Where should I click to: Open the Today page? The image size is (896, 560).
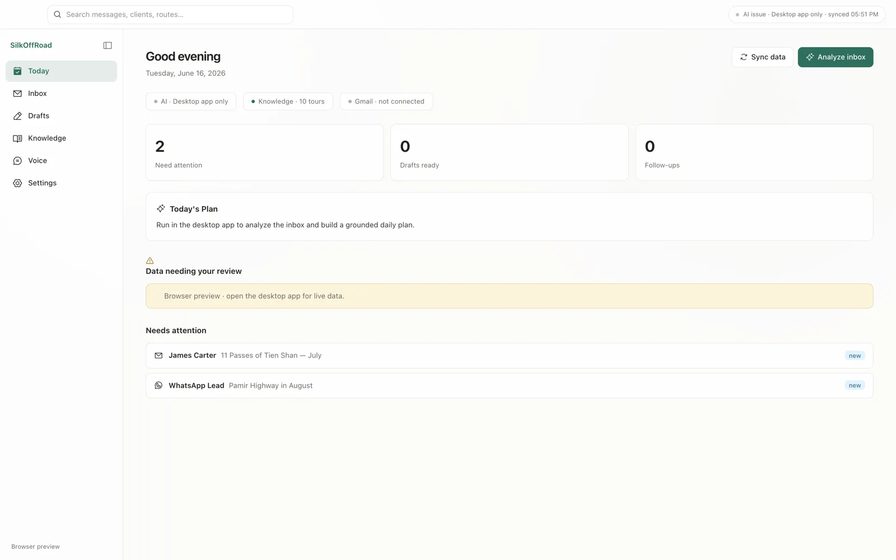tap(61, 71)
